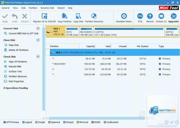
Task: Click the Logical legend color swatch
Action: pos(23,122)
